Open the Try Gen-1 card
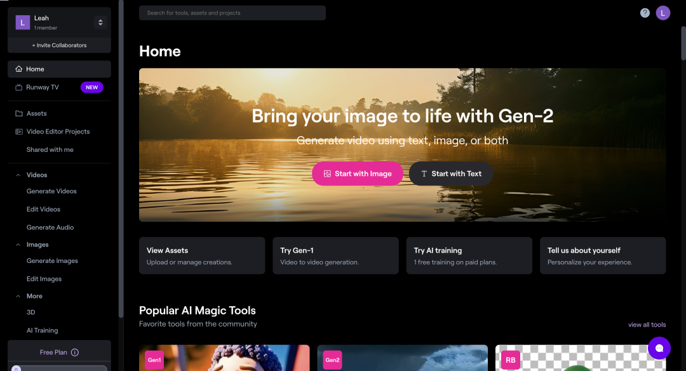 pyautogui.click(x=335, y=255)
